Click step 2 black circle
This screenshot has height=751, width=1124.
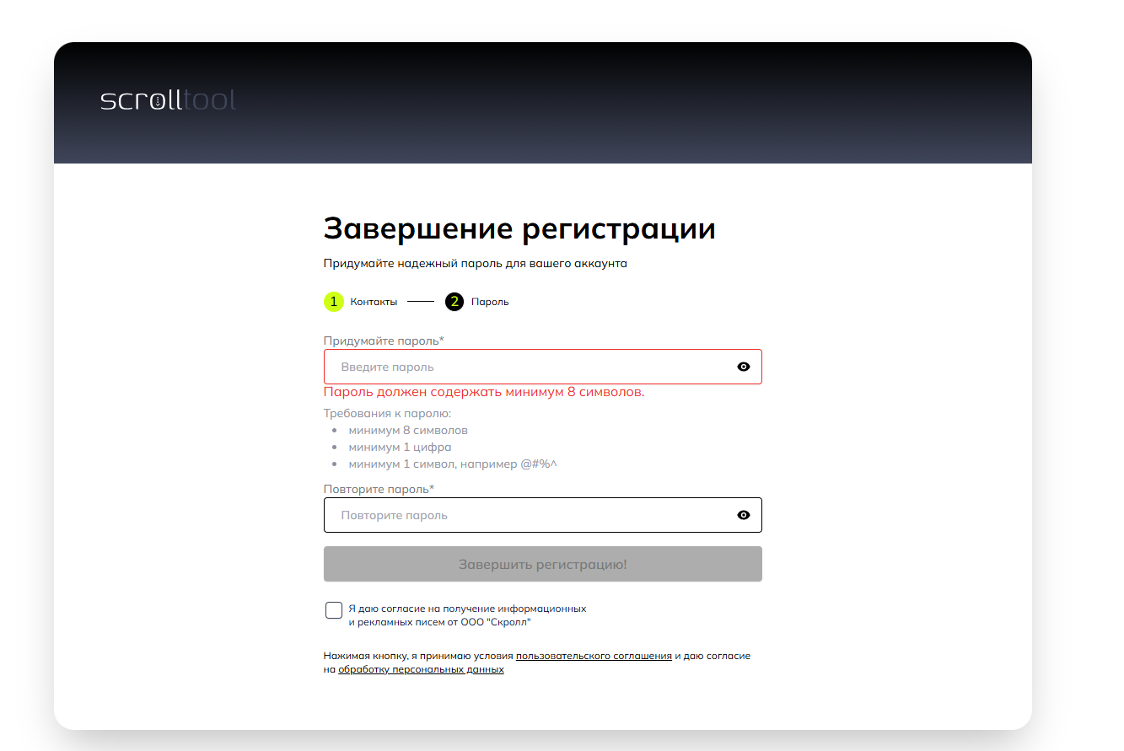click(454, 302)
